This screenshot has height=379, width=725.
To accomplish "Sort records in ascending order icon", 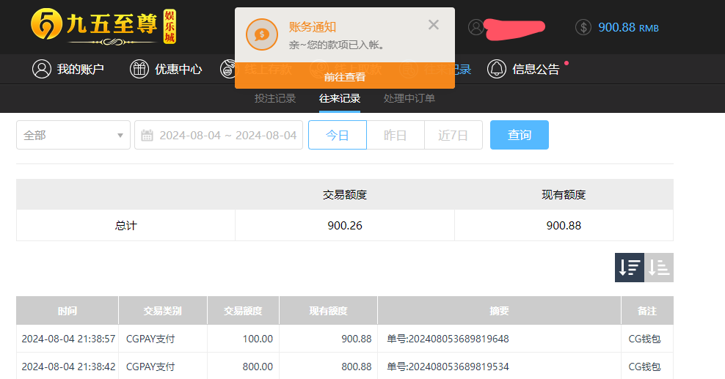I will [659, 268].
